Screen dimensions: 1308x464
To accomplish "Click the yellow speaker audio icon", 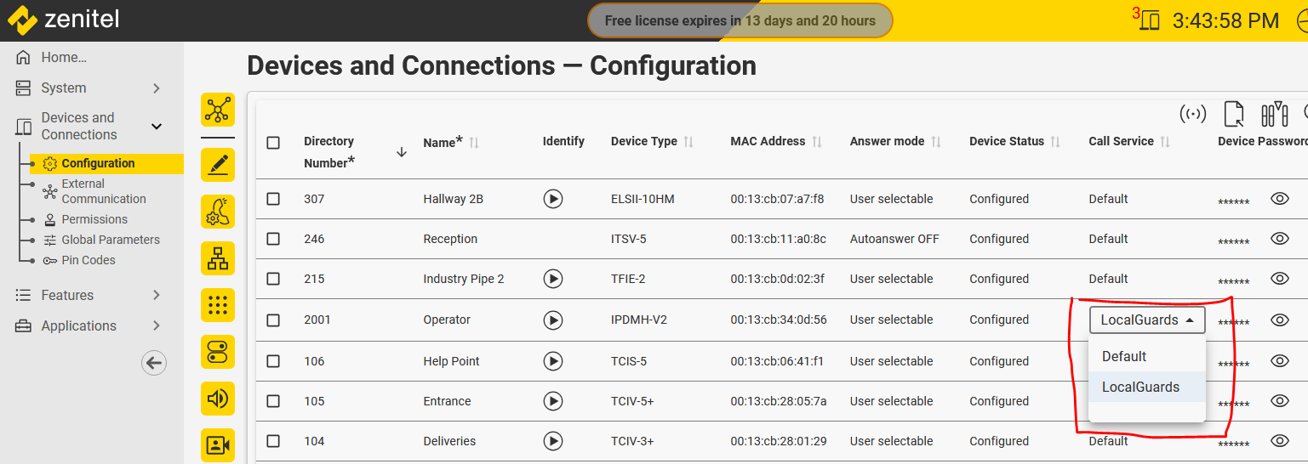I will coord(218,399).
